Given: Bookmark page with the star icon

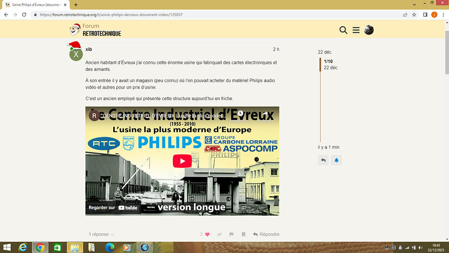Looking at the screenshot, I should [414, 15].
